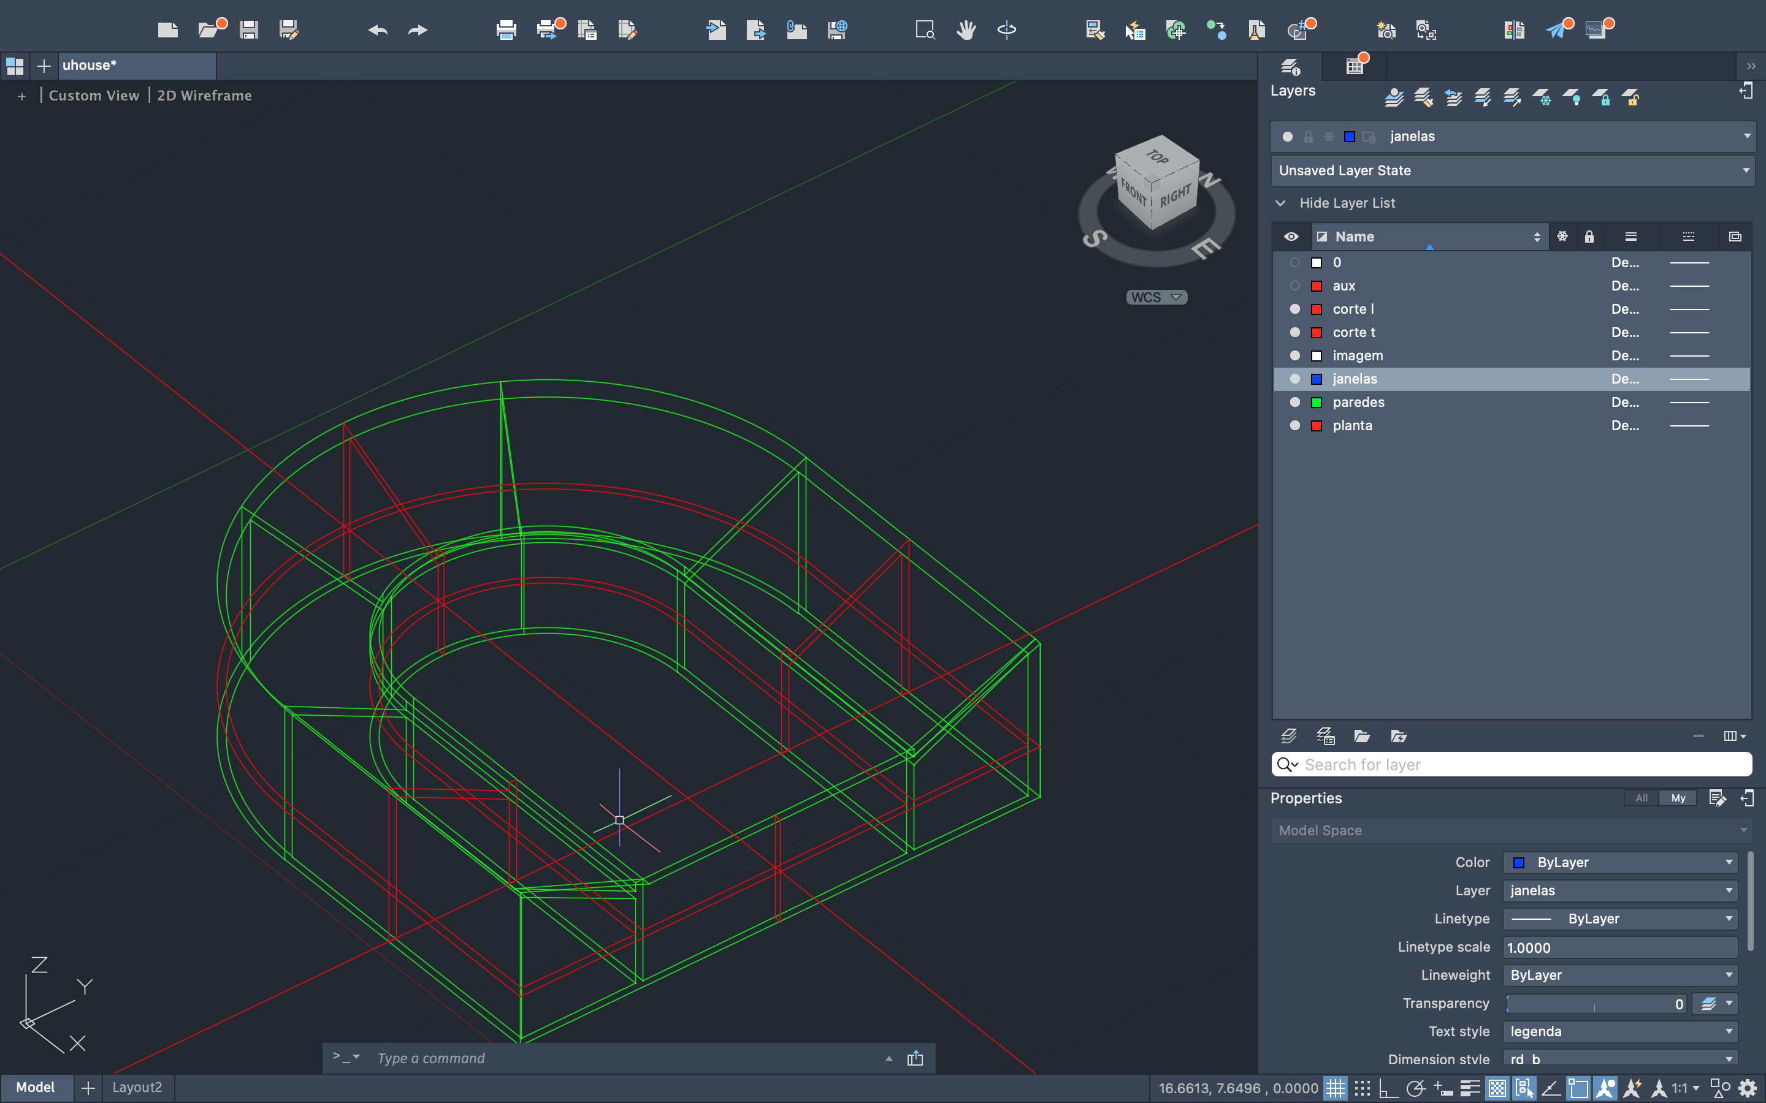
Task: Open the Unsaved Layer State dropdown
Action: pos(1512,171)
